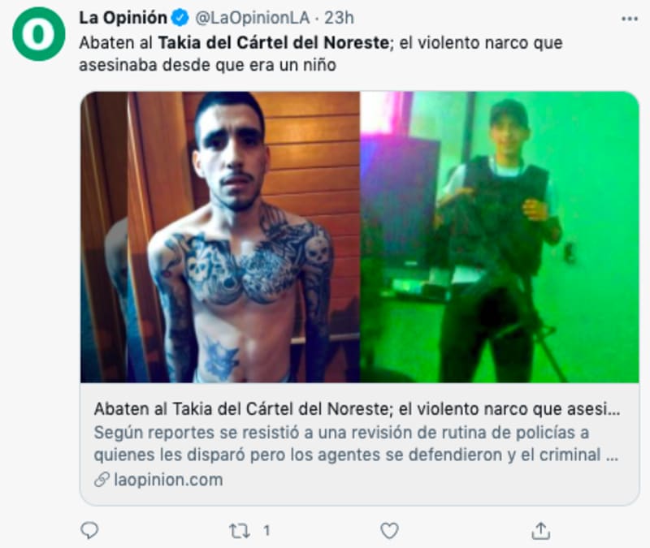This screenshot has height=548, width=650.
Task: Click the laopinion.com domain link
Action: 168,480
